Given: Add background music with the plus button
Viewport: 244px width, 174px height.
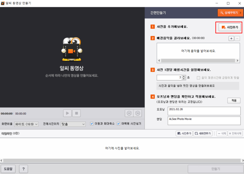Looking at the screenshot, I should click(231, 38).
